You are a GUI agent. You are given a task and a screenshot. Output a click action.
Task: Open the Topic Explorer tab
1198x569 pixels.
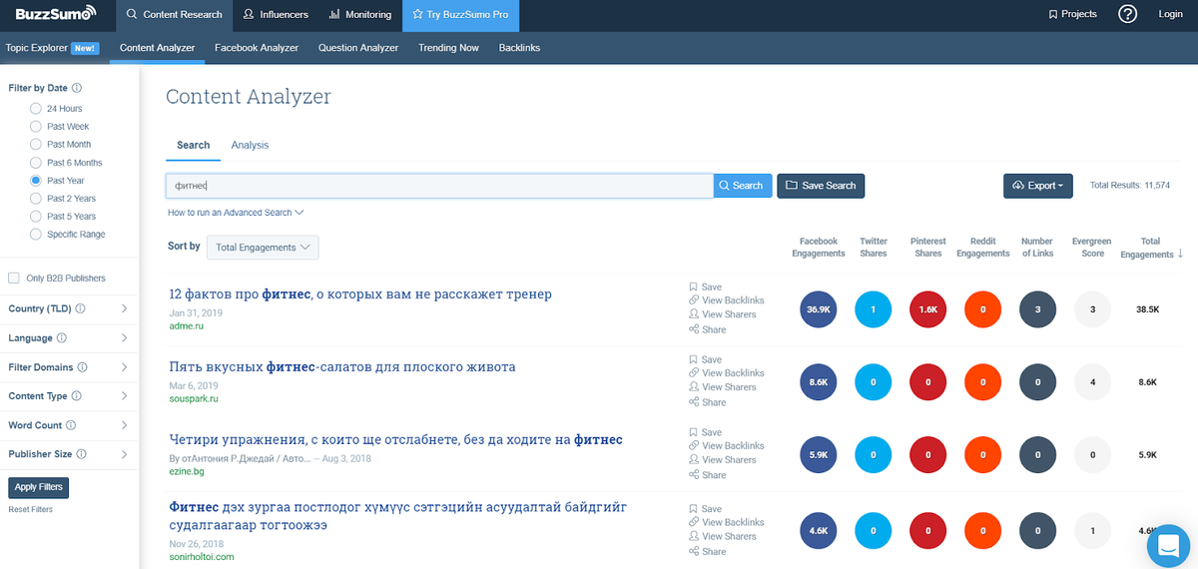52,48
